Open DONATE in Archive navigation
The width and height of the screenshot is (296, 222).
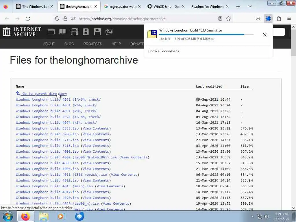coord(137,44)
